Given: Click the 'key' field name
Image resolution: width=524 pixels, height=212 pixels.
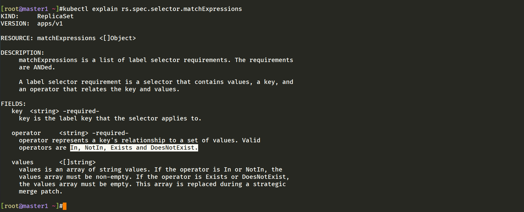Looking at the screenshot, I should pos(17,111).
